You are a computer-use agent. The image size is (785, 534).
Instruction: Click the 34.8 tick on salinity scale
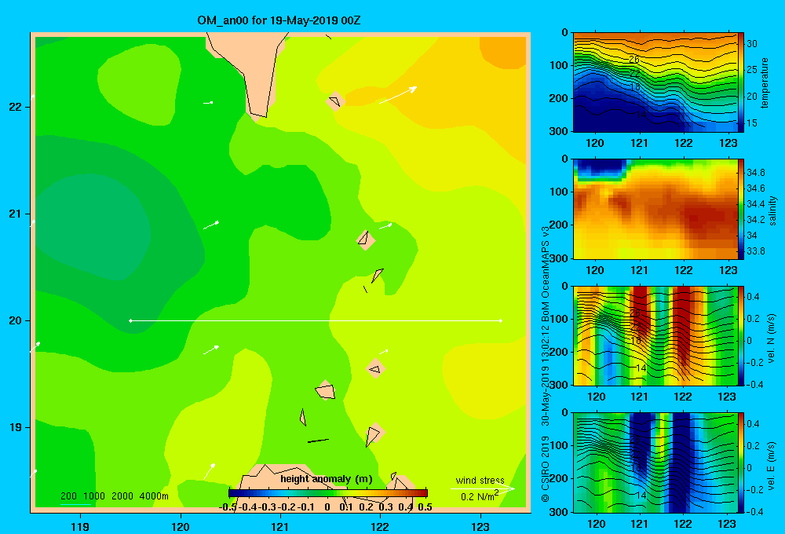(x=755, y=172)
